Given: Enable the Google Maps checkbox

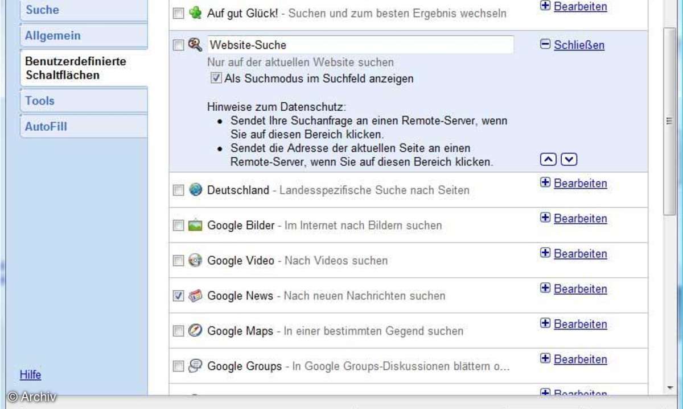Looking at the screenshot, I should tap(178, 331).
